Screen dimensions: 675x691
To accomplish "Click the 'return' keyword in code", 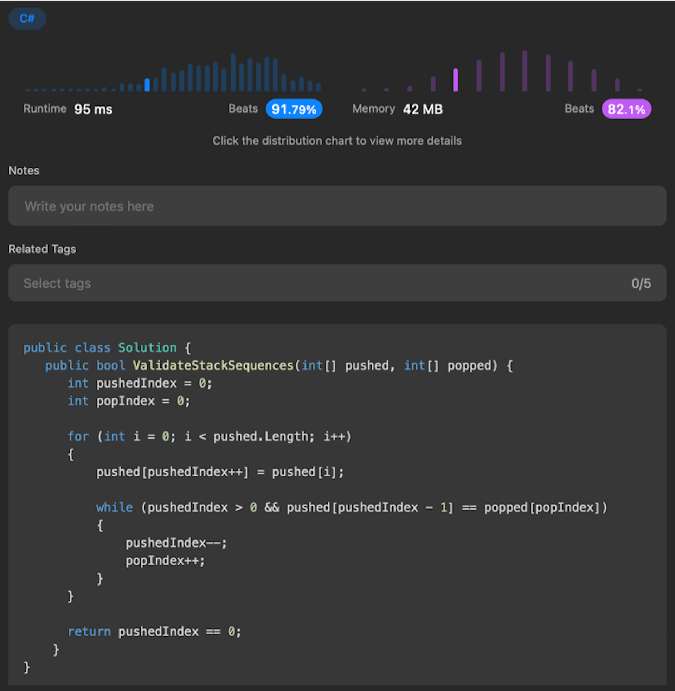I will click(x=89, y=632).
